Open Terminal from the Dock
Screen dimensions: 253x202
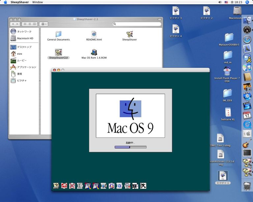click(x=247, y=153)
